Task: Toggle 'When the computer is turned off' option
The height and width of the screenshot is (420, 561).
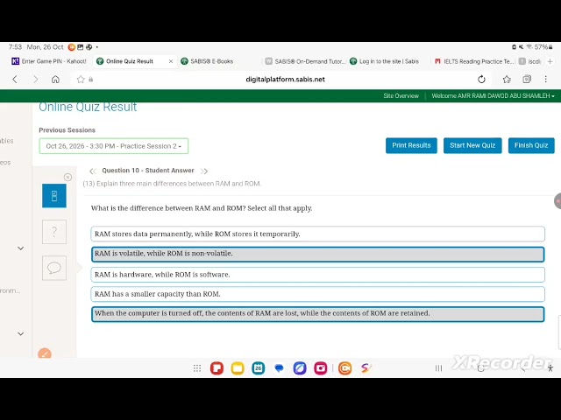Action: pos(317,314)
